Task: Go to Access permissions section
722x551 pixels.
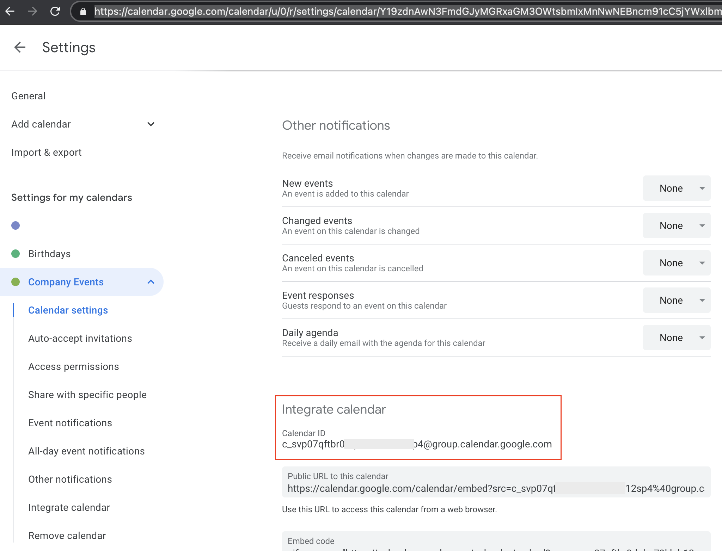Action: coord(74,366)
